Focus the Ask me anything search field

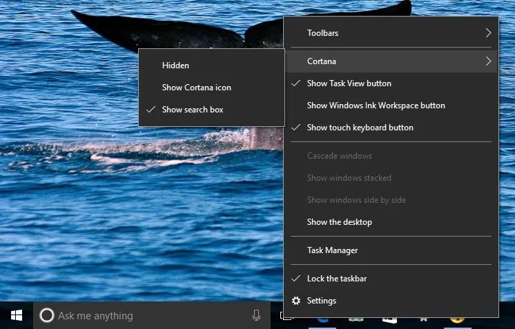pyautogui.click(x=152, y=316)
